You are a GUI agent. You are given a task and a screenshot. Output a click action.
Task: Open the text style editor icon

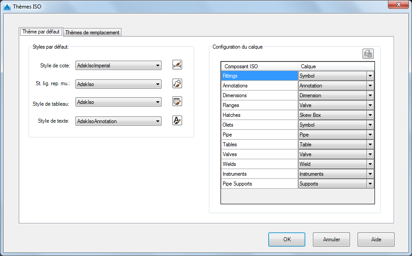177,120
